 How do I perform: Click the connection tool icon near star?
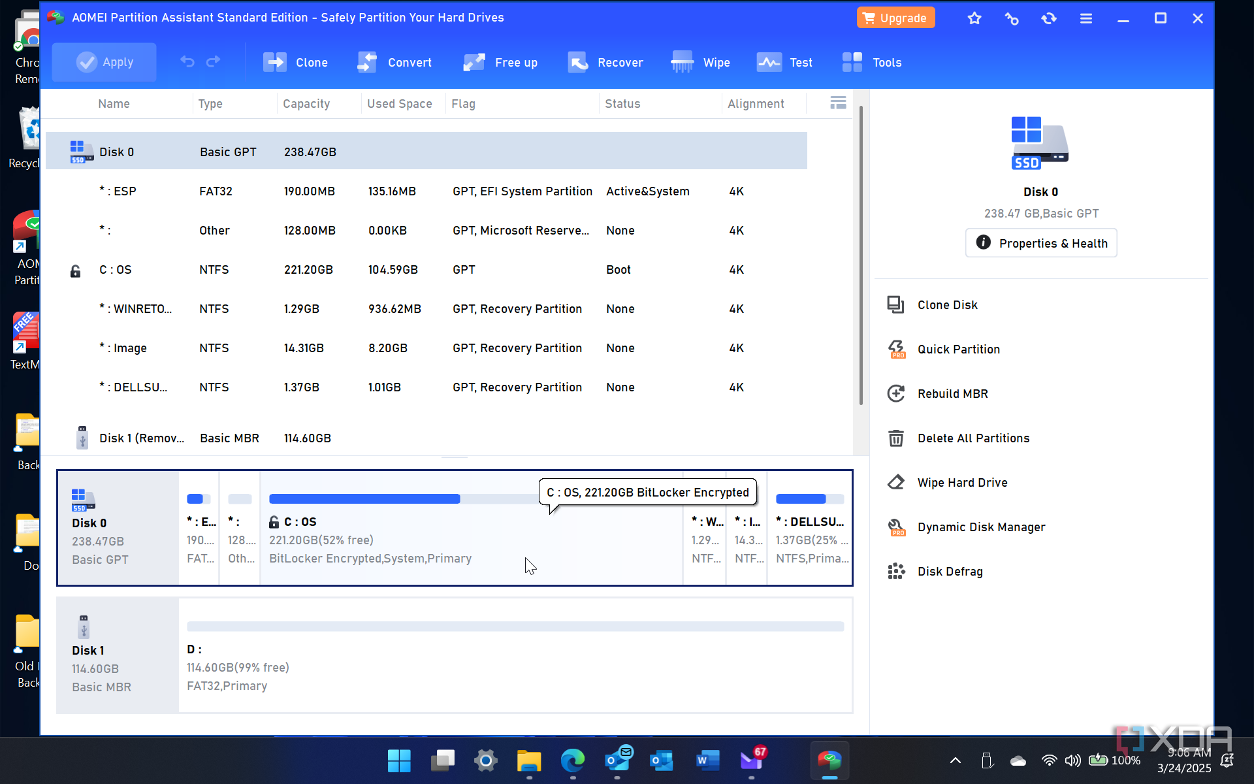click(x=1012, y=18)
